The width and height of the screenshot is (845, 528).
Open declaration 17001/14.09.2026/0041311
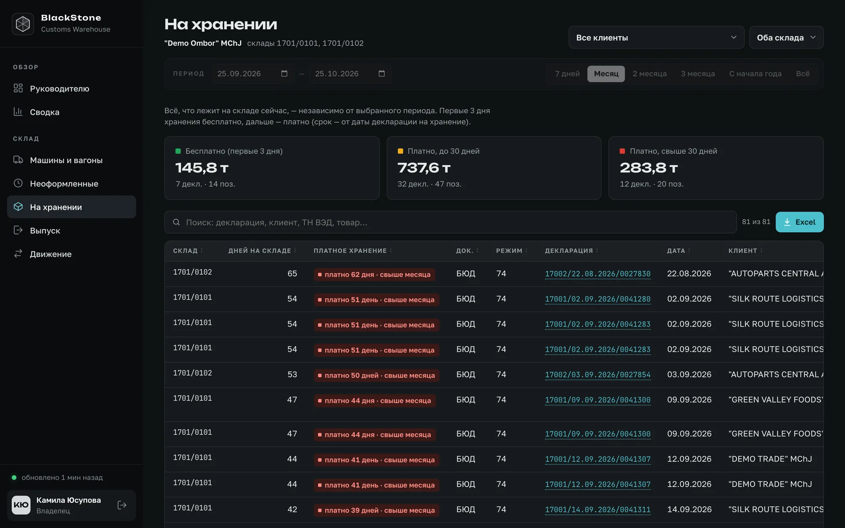(597, 510)
